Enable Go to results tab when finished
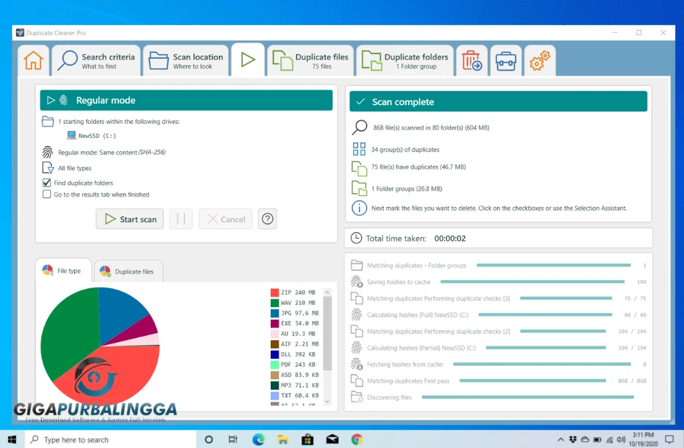The height and width of the screenshot is (448, 684). click(47, 195)
